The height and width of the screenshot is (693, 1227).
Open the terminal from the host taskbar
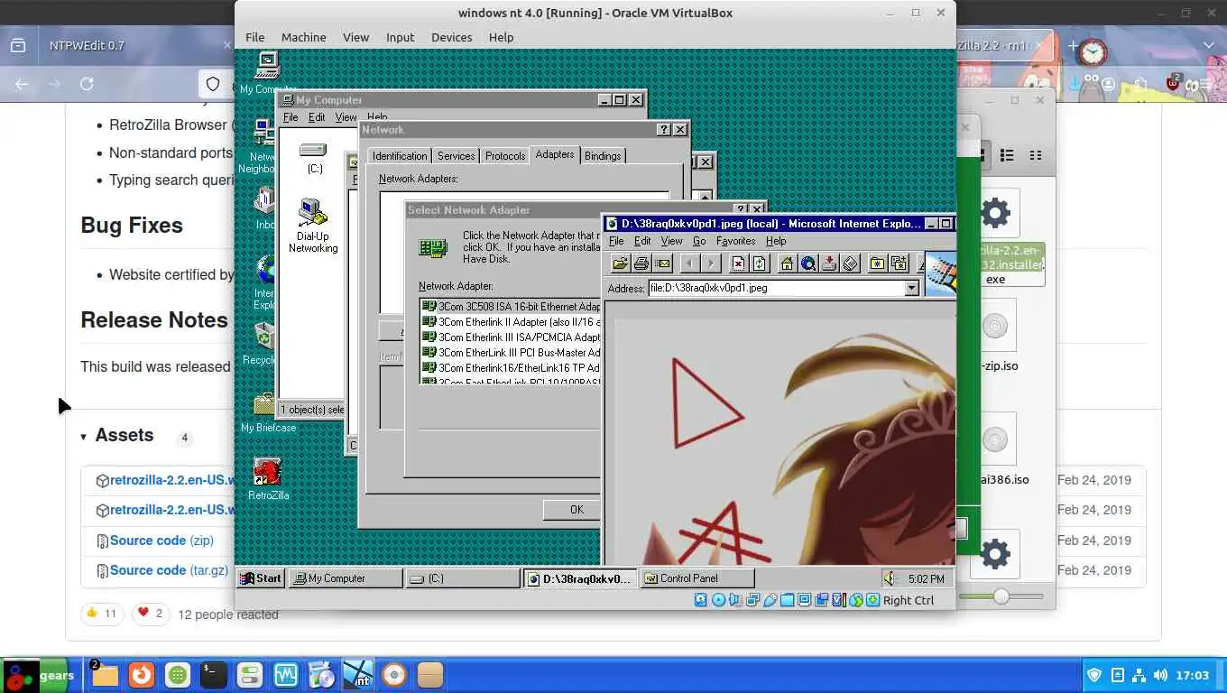pos(213,675)
